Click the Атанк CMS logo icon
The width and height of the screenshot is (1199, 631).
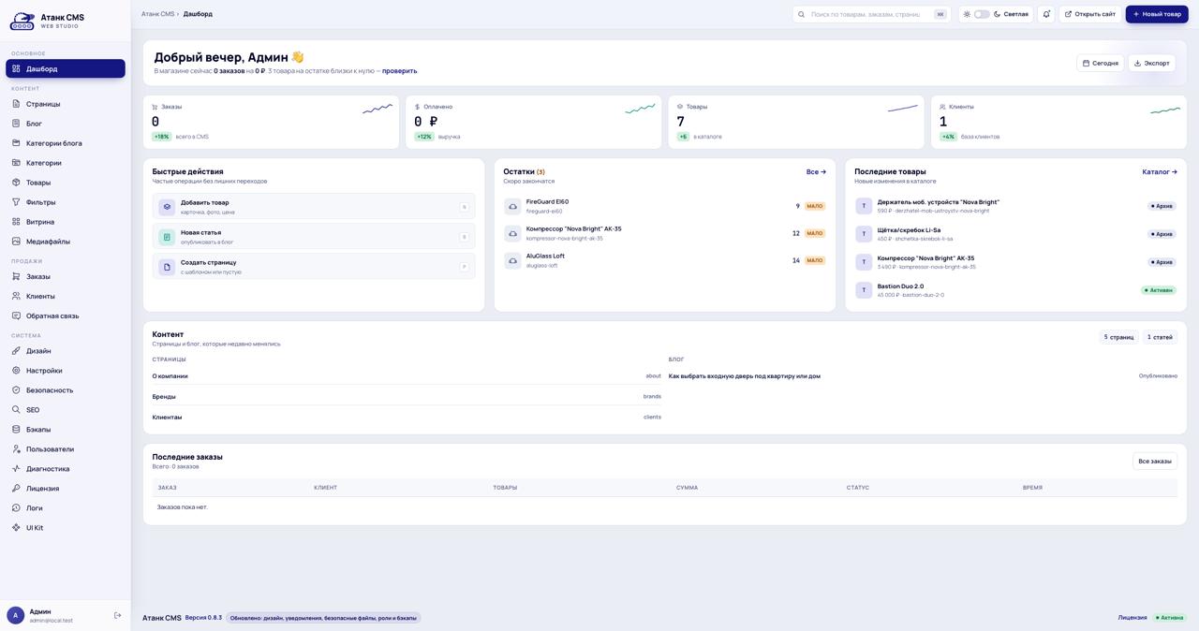coord(22,21)
